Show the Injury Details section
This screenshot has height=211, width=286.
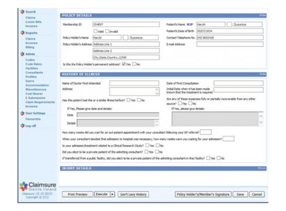pyautogui.click(x=262, y=168)
